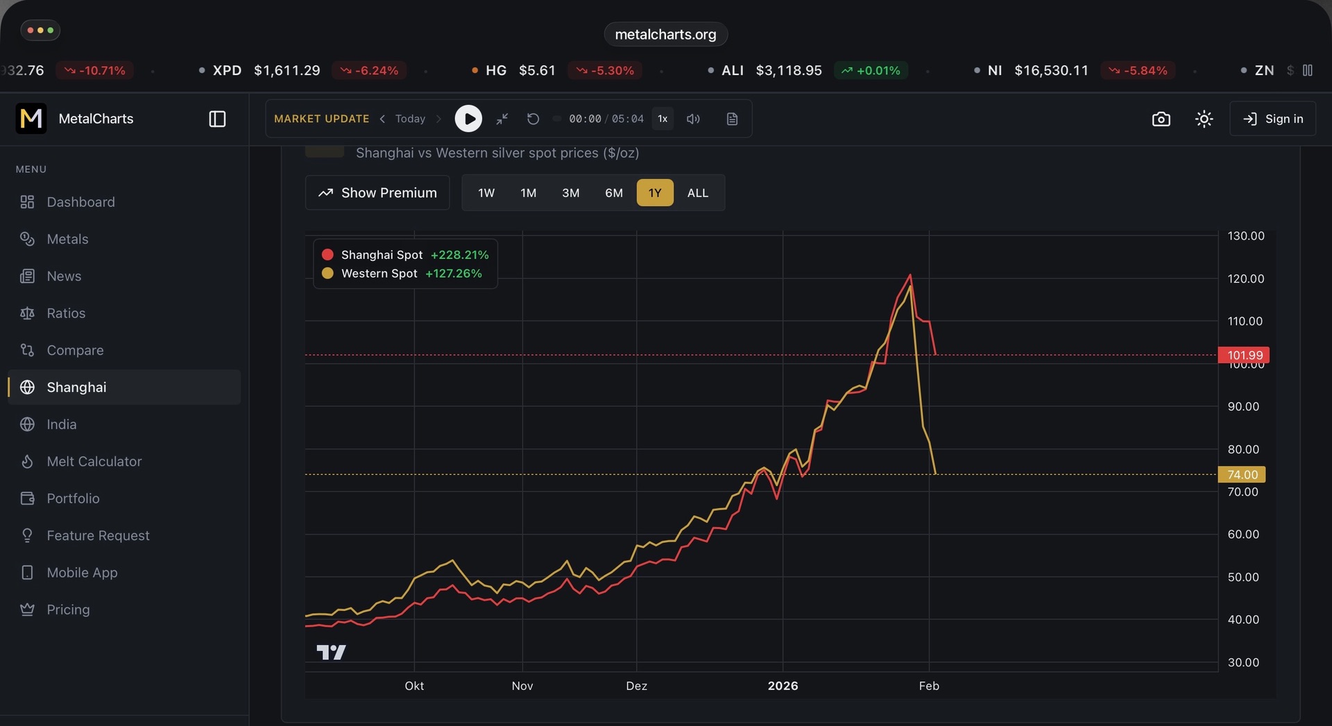Go to previous day's market update

tap(382, 119)
